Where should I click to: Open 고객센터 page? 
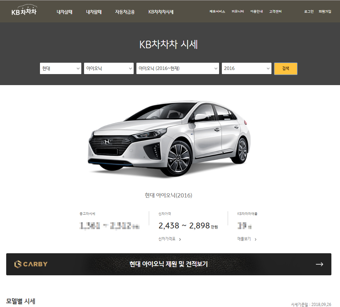click(275, 11)
